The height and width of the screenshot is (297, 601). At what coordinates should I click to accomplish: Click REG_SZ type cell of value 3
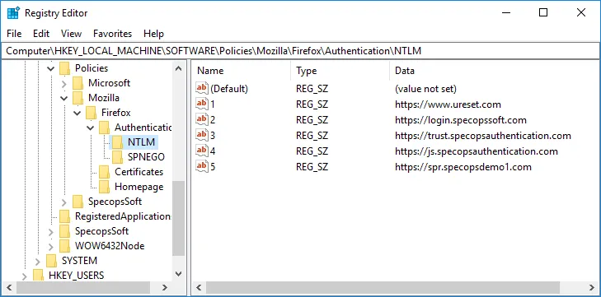coord(312,136)
